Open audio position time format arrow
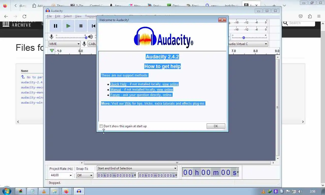 [x=238, y=172]
